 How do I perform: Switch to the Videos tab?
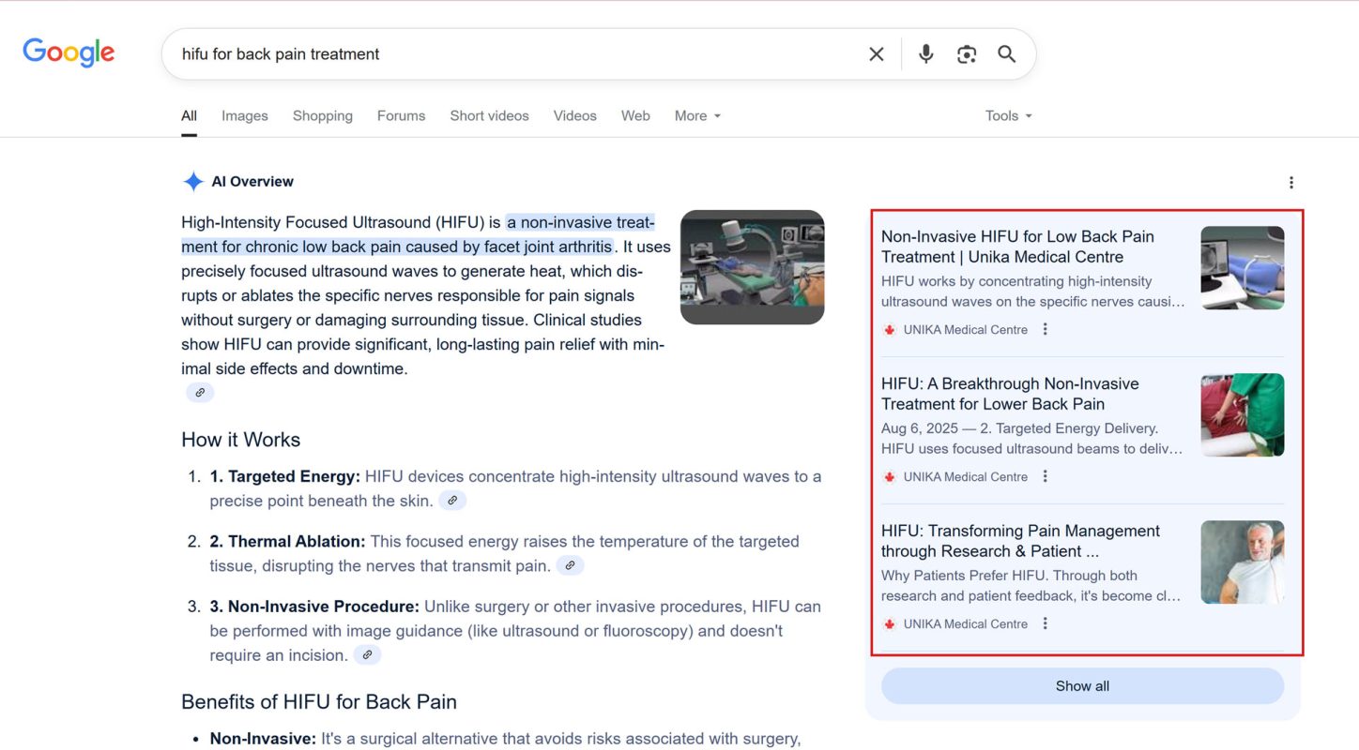(x=574, y=115)
